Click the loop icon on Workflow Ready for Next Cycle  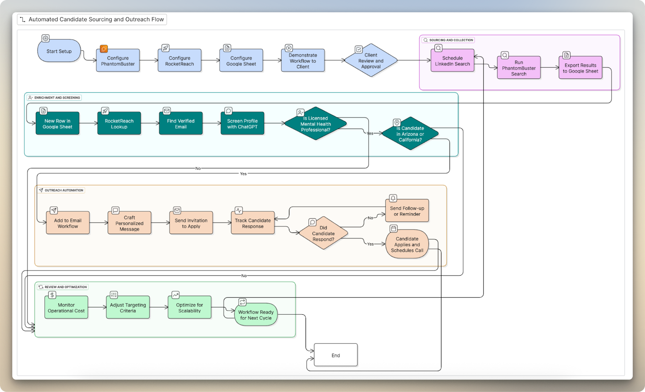pyautogui.click(x=242, y=302)
